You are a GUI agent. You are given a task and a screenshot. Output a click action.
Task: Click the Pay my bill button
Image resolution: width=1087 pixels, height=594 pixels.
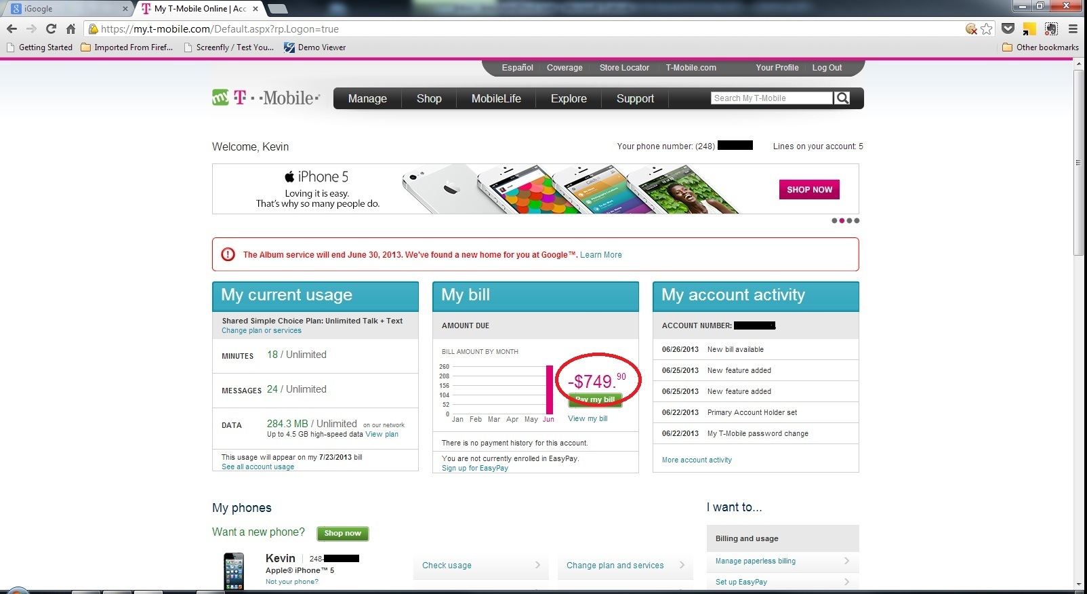tap(594, 399)
